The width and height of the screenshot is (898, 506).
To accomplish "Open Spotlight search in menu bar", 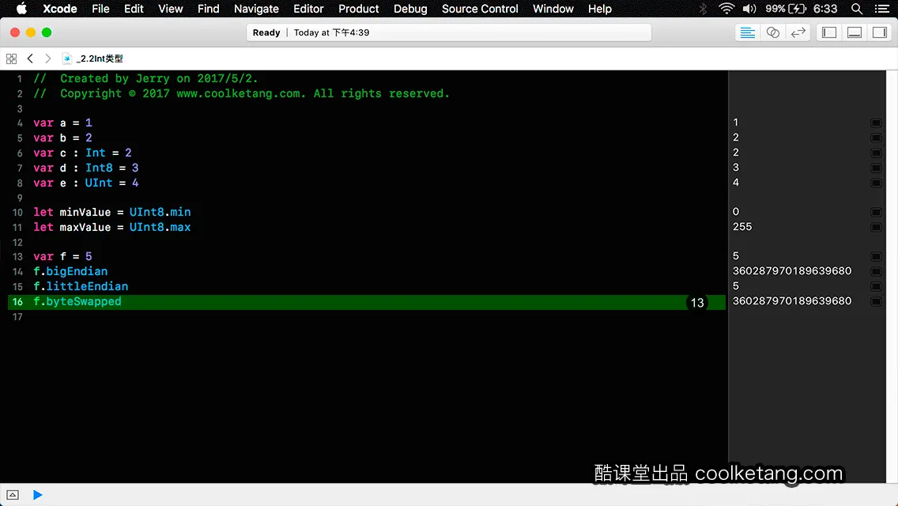I will [857, 9].
